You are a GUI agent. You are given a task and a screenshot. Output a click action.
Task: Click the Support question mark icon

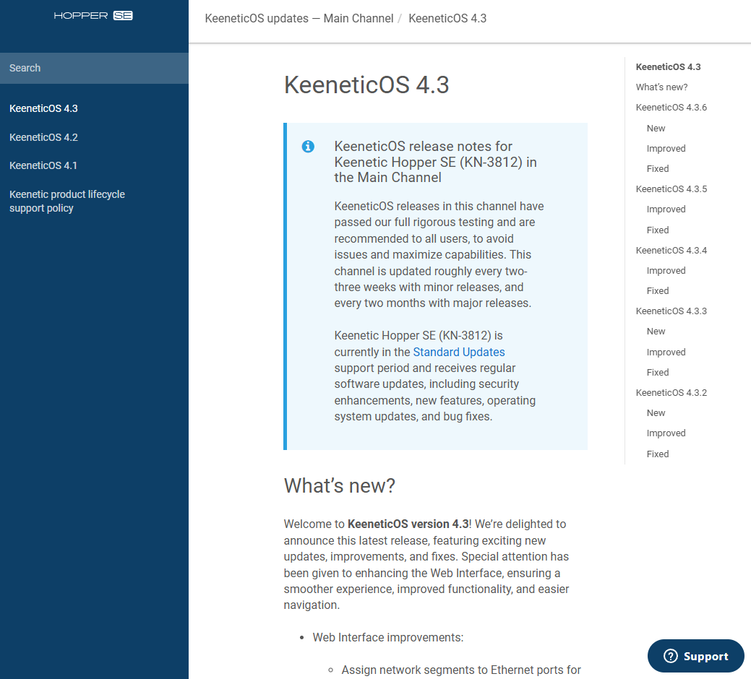[671, 656]
